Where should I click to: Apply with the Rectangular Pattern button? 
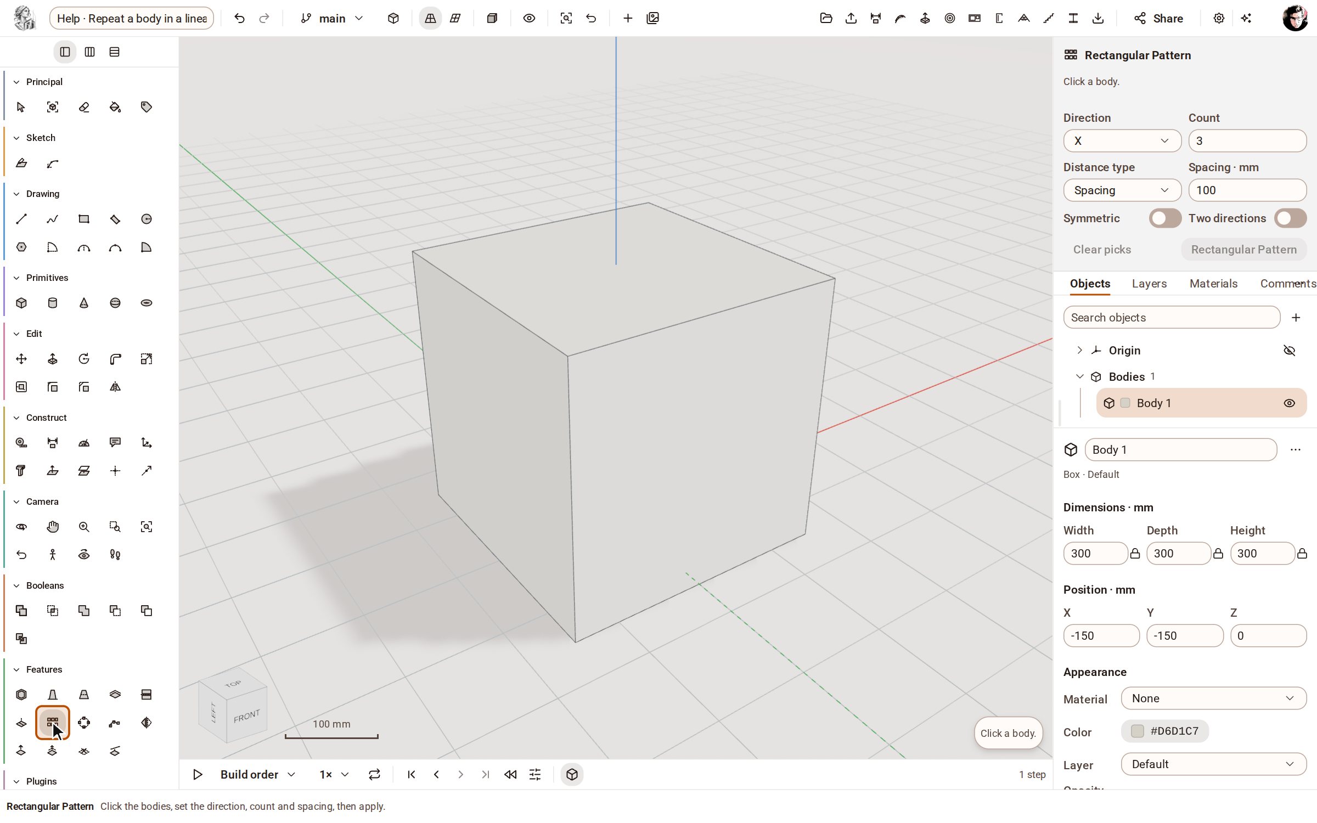coord(1243,250)
